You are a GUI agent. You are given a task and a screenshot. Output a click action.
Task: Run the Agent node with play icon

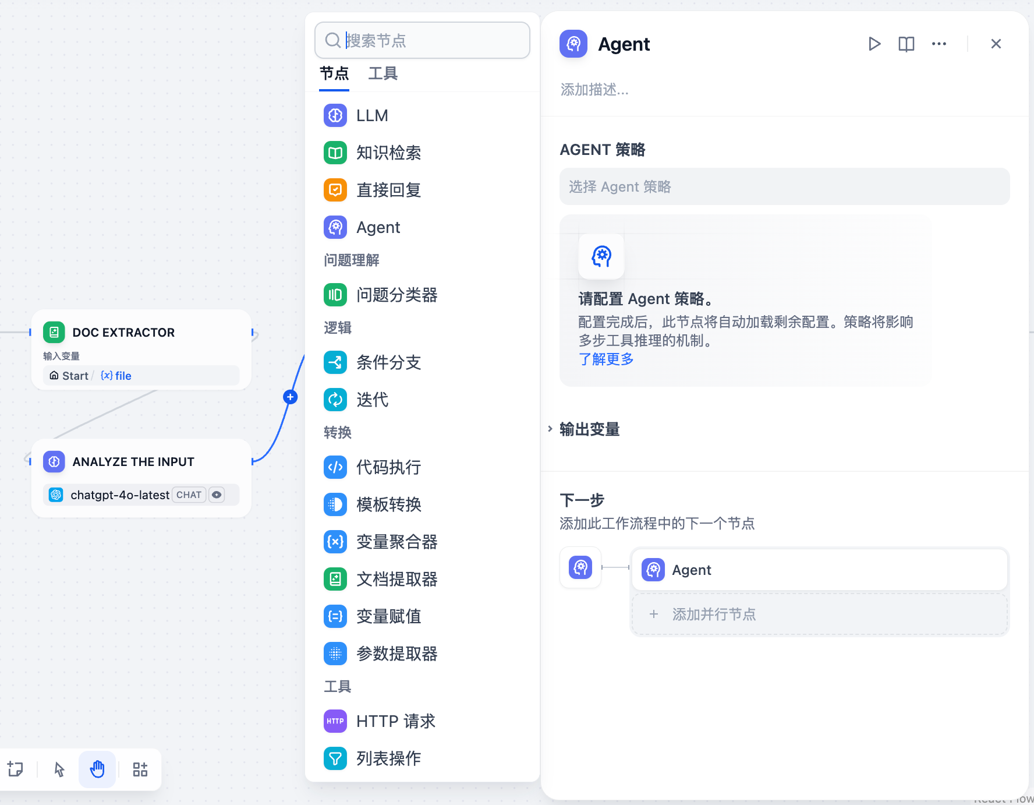tap(874, 44)
